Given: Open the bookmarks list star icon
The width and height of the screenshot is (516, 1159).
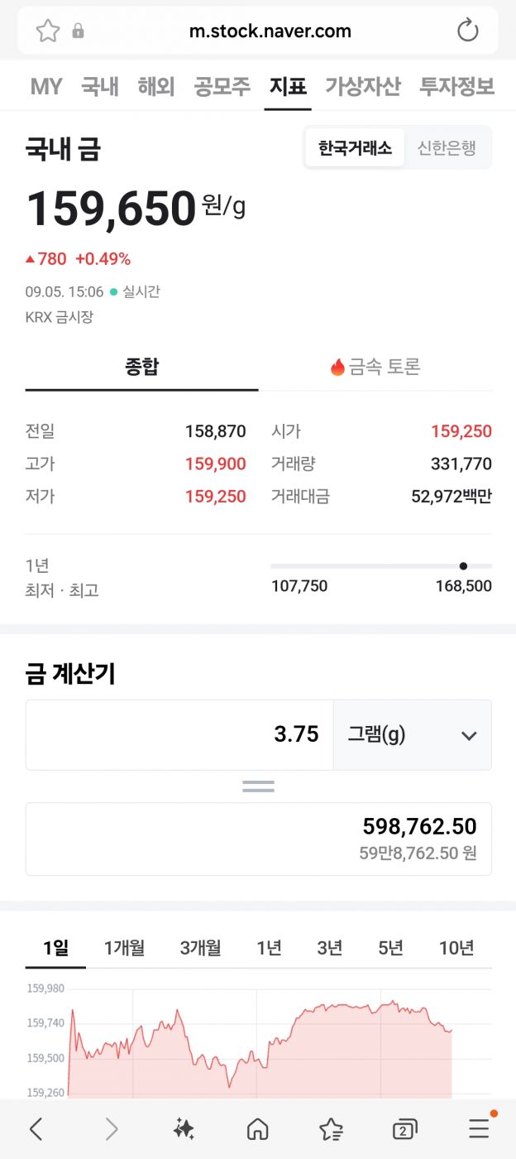Looking at the screenshot, I should (331, 1128).
